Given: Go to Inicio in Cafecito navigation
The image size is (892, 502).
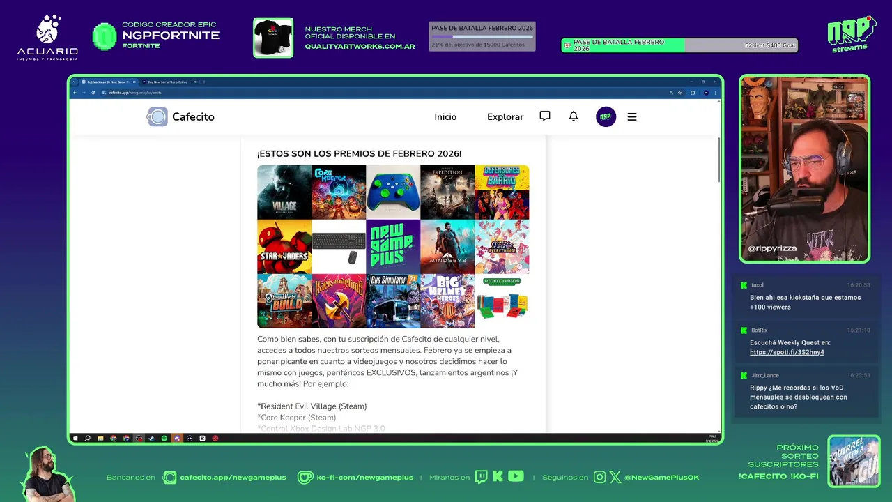Looking at the screenshot, I should click(x=445, y=117).
